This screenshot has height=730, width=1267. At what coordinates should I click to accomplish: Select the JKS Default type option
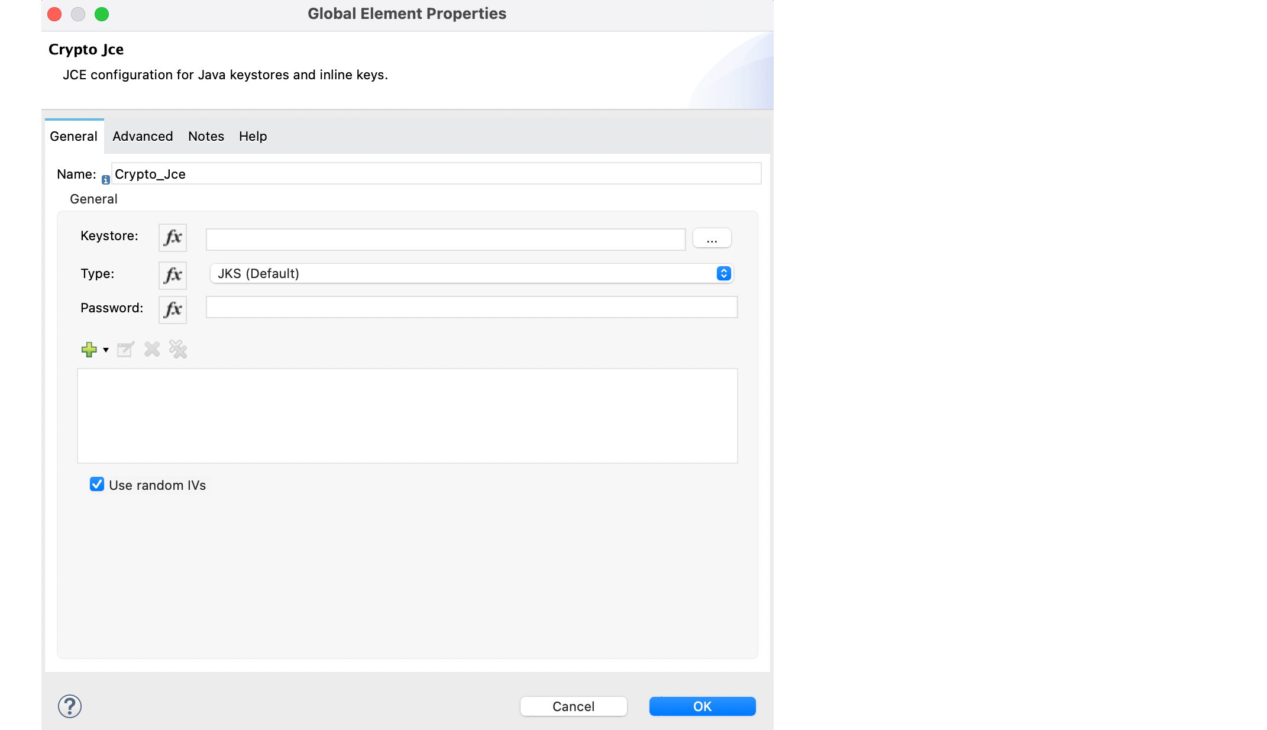coord(470,273)
